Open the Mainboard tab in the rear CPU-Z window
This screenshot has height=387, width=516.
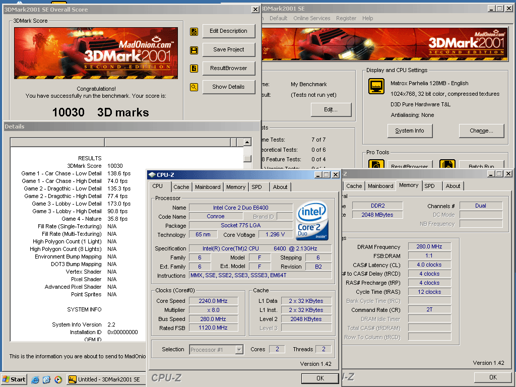pyautogui.click(x=380, y=186)
